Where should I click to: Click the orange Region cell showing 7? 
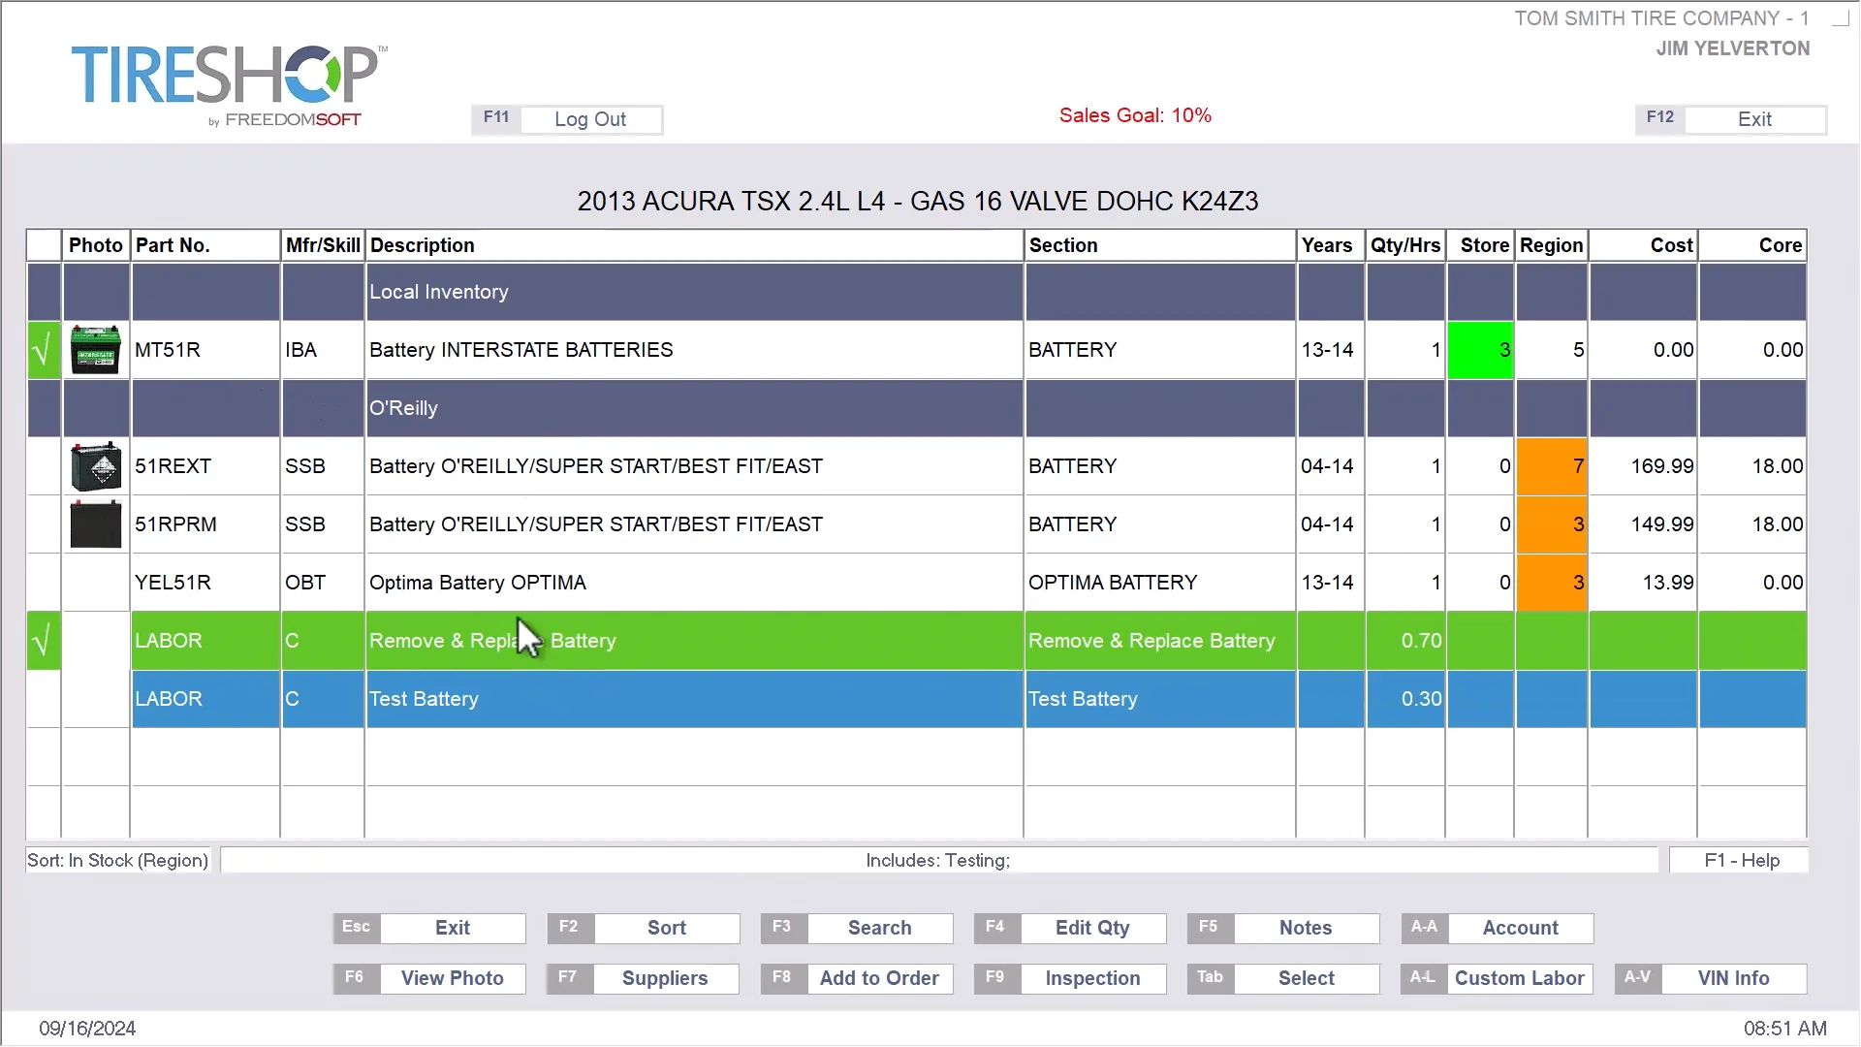point(1552,466)
